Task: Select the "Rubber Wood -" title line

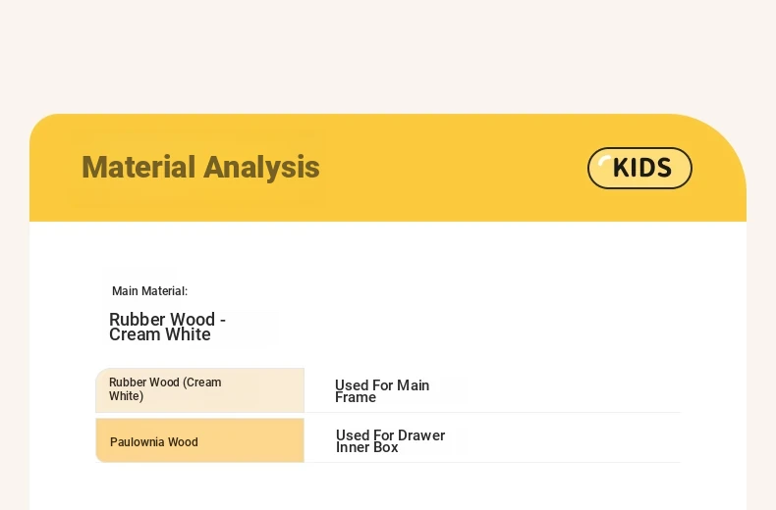Action: point(167,320)
